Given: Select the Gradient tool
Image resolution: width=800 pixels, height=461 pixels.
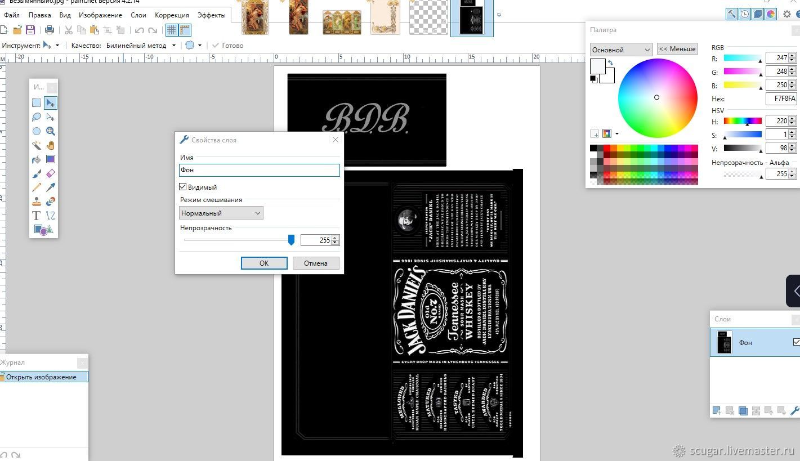Looking at the screenshot, I should click(51, 159).
